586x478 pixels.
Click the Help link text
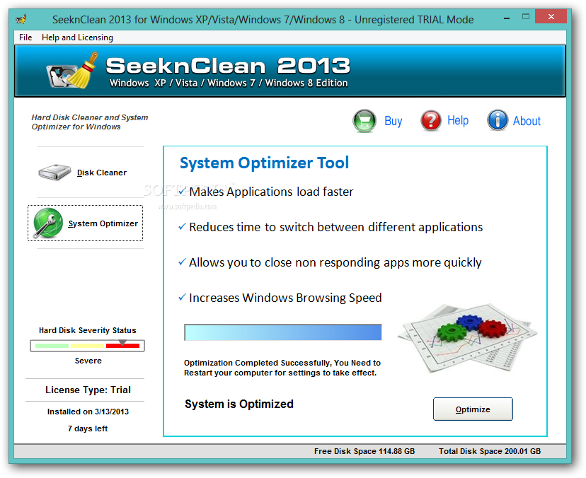pos(458,120)
